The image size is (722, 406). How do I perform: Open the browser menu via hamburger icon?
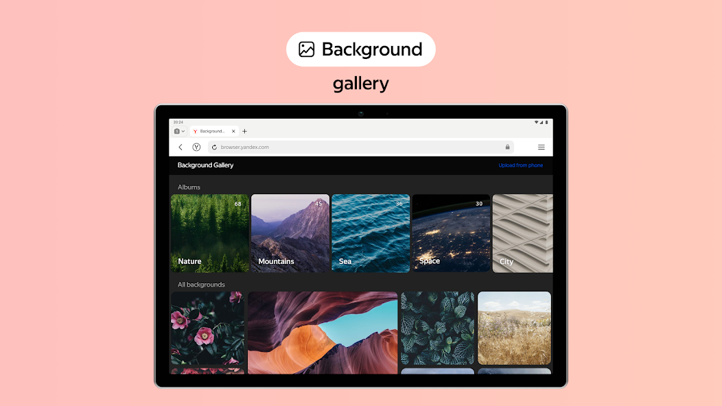(x=541, y=147)
